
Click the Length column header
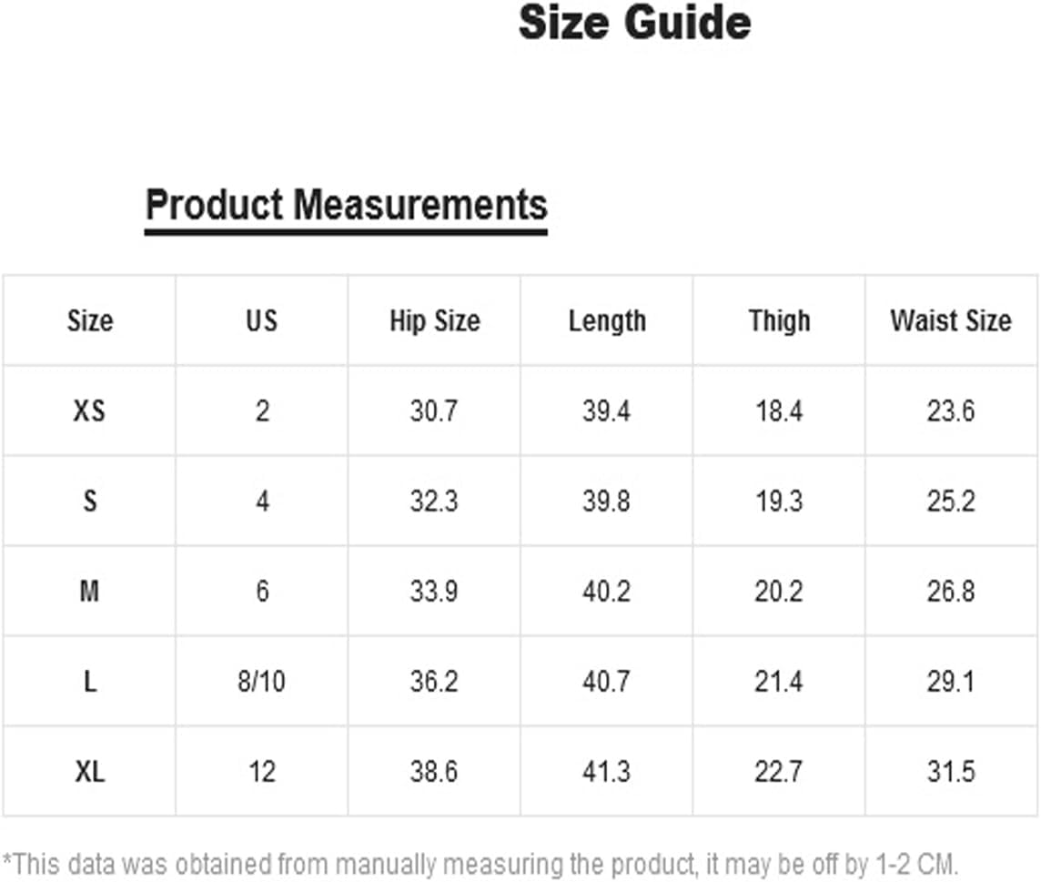tap(607, 320)
